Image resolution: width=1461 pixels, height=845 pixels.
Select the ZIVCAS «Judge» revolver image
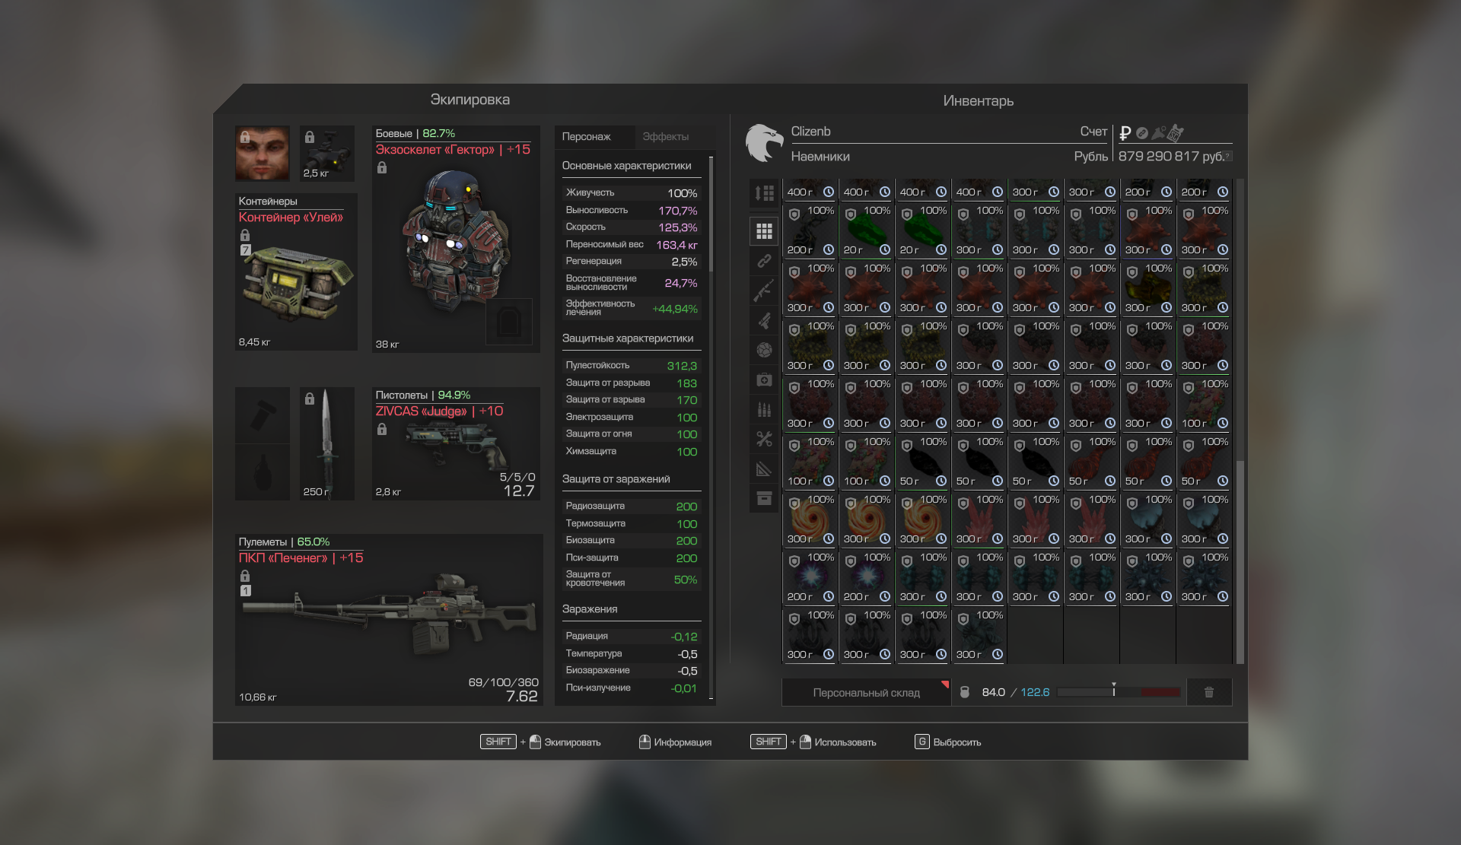[x=455, y=443]
